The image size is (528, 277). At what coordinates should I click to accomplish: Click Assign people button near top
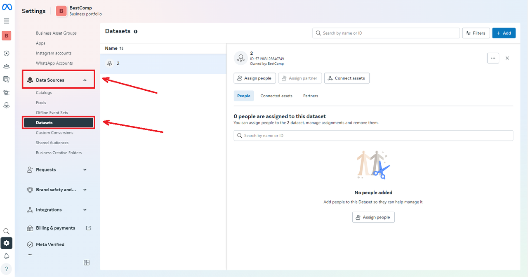coord(255,78)
